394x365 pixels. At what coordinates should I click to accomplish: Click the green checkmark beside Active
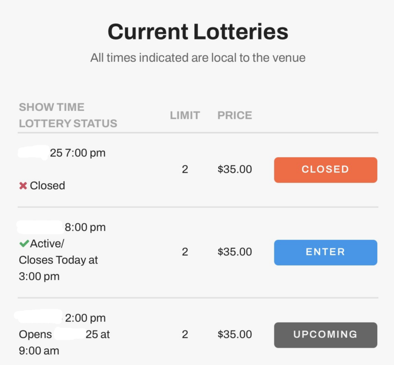pos(24,243)
